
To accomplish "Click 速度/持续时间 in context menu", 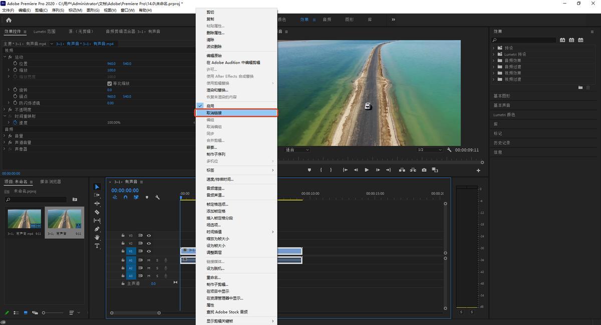I will pos(220,179).
